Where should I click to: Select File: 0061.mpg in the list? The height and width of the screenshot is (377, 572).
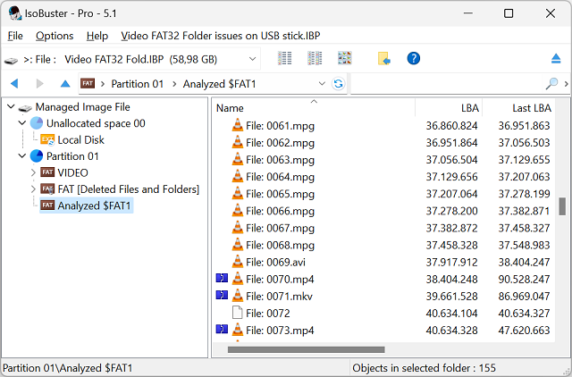(x=280, y=126)
